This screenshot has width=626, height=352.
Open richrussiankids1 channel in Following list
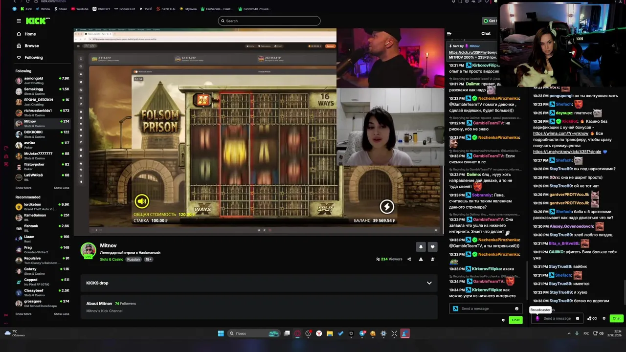click(x=43, y=112)
